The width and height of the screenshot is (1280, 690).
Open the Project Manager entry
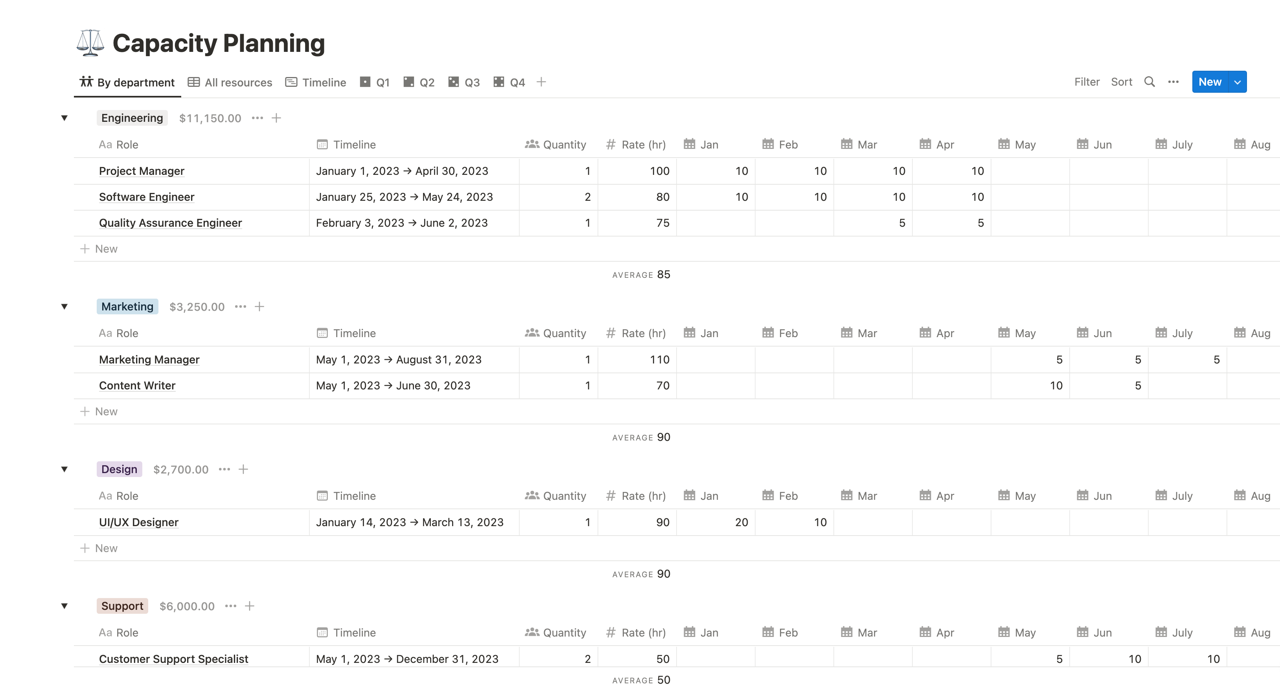[x=142, y=171]
